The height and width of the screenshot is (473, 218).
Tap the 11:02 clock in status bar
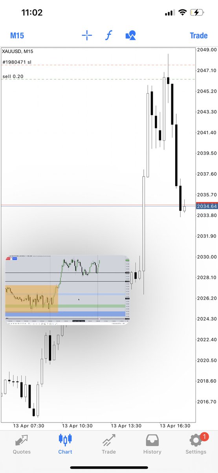[x=31, y=13]
